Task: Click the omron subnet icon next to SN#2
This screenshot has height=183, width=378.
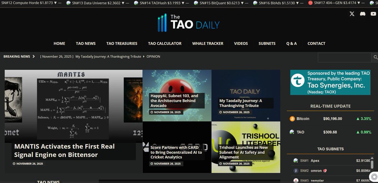Action: tap(296, 170)
